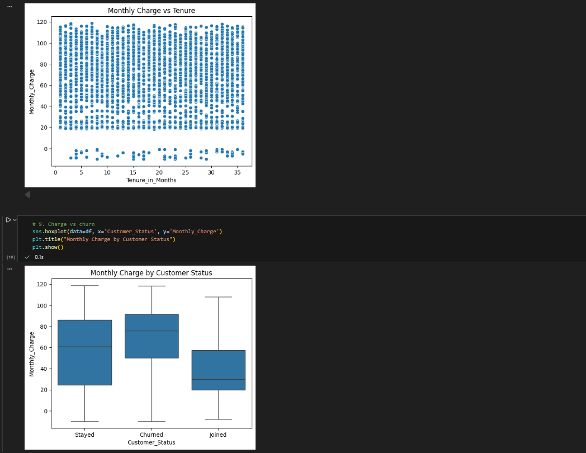586x453 pixels.
Task: Click the 0.1s execution time indicator
Action: tap(39, 257)
